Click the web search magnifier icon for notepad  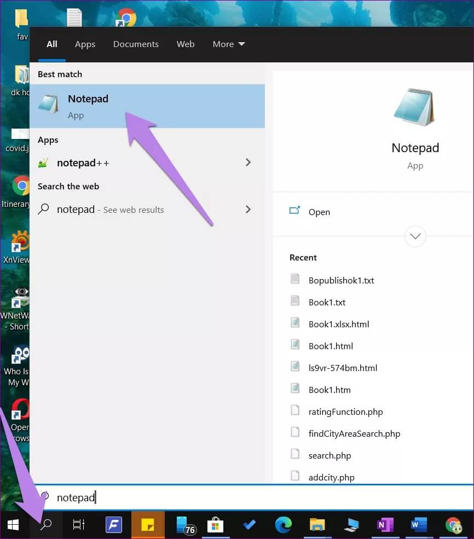click(43, 209)
